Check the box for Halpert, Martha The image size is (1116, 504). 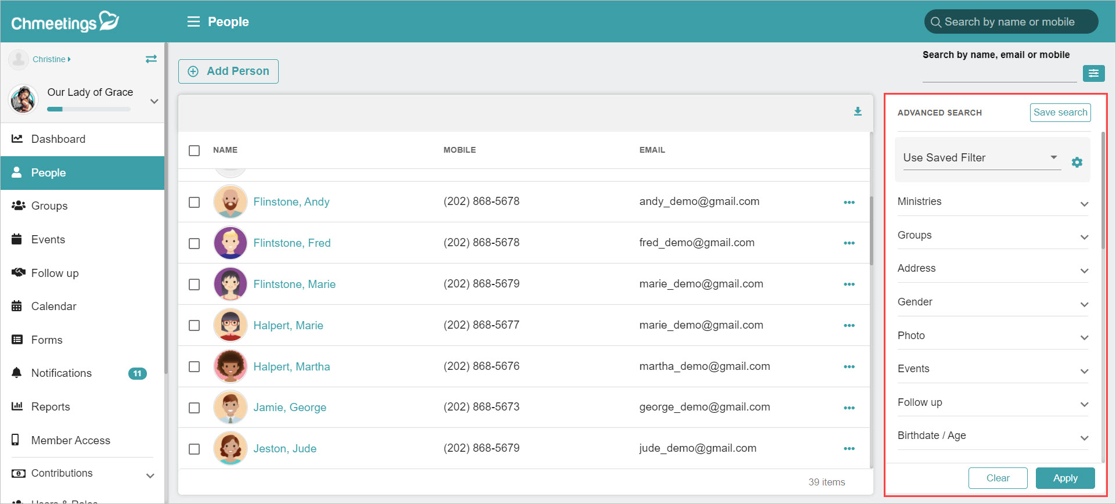[x=195, y=366]
